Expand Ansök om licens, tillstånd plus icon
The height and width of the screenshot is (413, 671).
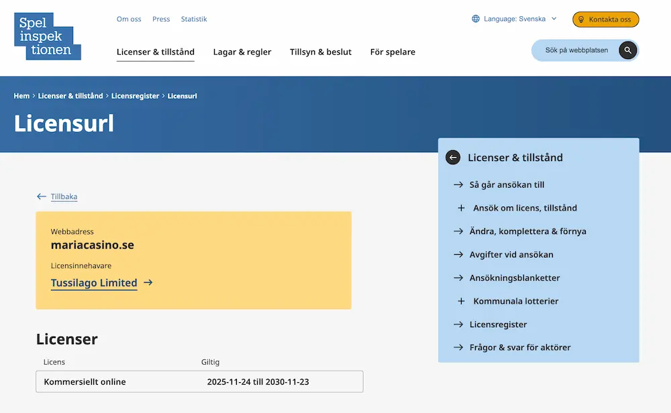pos(462,209)
